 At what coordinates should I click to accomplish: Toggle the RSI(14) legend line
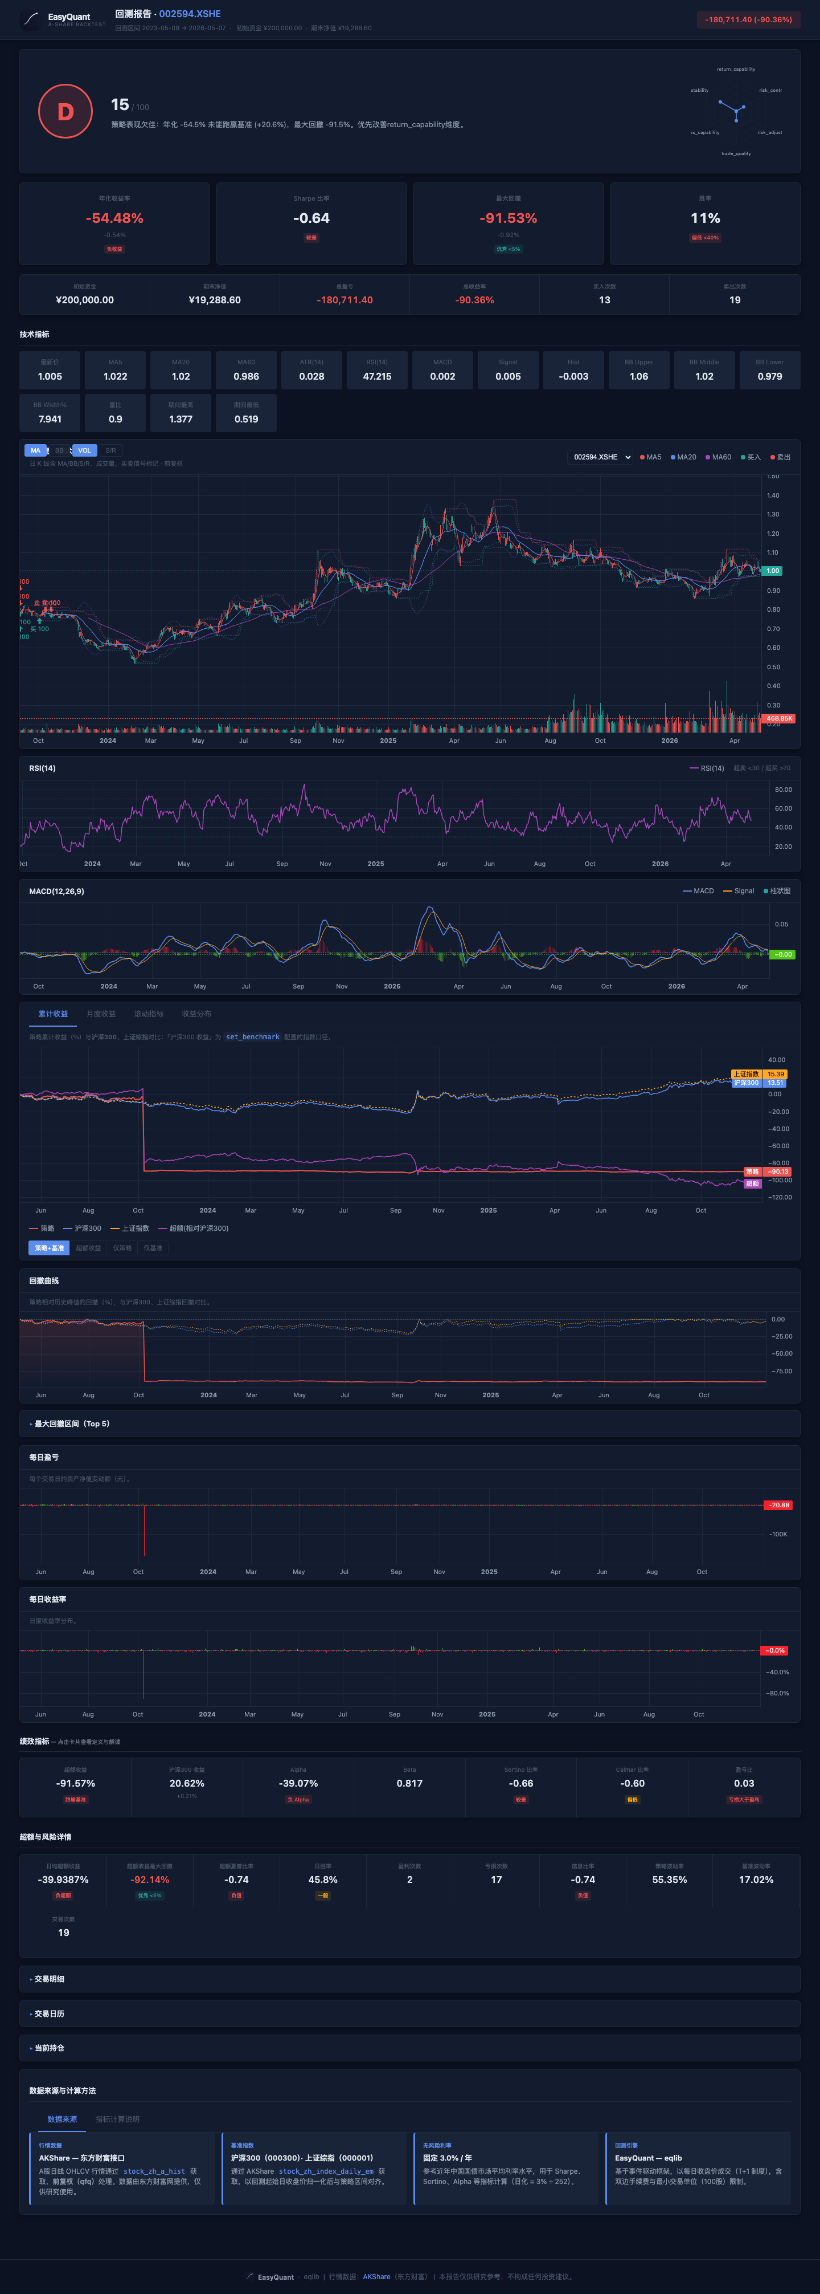tap(707, 768)
